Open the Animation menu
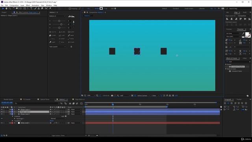The height and width of the screenshot is (142, 252). [x=35, y=5]
